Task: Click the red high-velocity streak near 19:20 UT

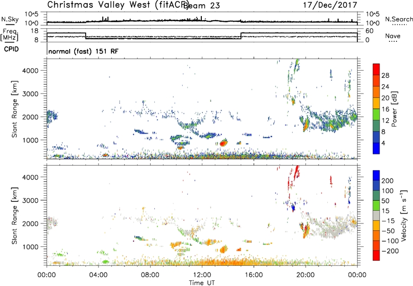Action: (x=296, y=172)
